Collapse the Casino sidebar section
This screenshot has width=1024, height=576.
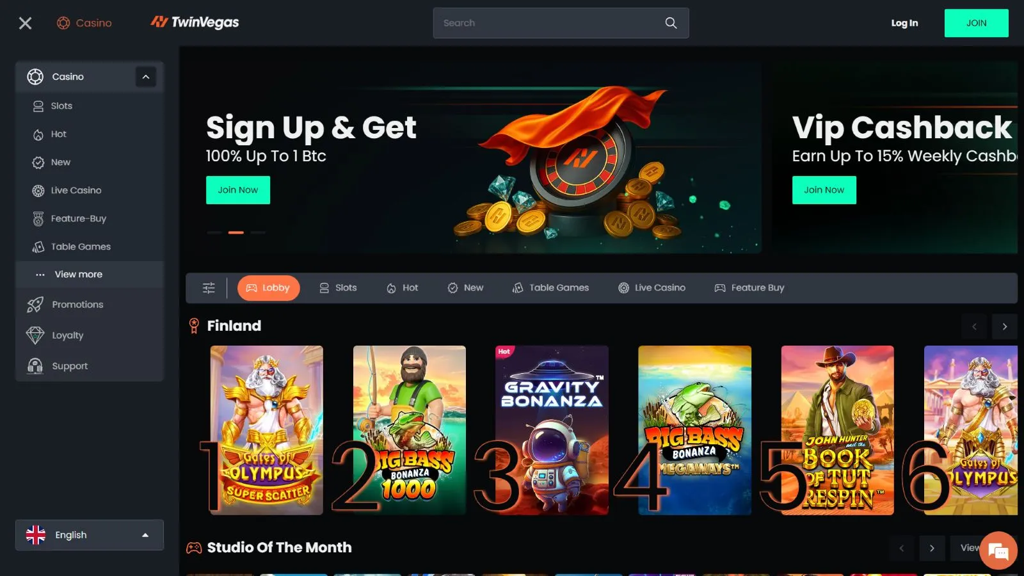pyautogui.click(x=146, y=77)
